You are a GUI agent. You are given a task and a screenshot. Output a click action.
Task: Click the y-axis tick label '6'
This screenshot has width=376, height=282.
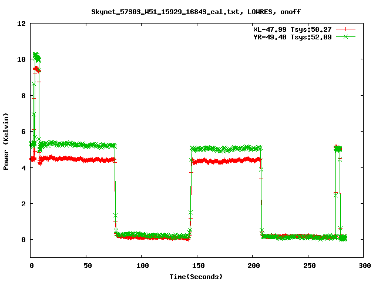pyautogui.click(x=23, y=132)
